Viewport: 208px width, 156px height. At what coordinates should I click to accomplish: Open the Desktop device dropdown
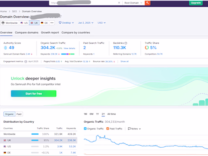click(66, 23)
